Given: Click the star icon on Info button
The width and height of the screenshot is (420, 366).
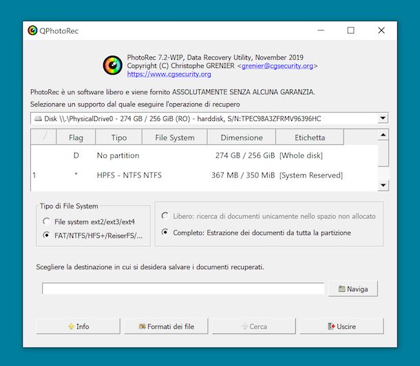Looking at the screenshot, I should click(71, 326).
